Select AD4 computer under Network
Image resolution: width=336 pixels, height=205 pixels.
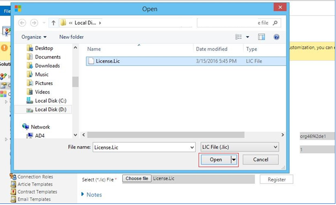40,136
